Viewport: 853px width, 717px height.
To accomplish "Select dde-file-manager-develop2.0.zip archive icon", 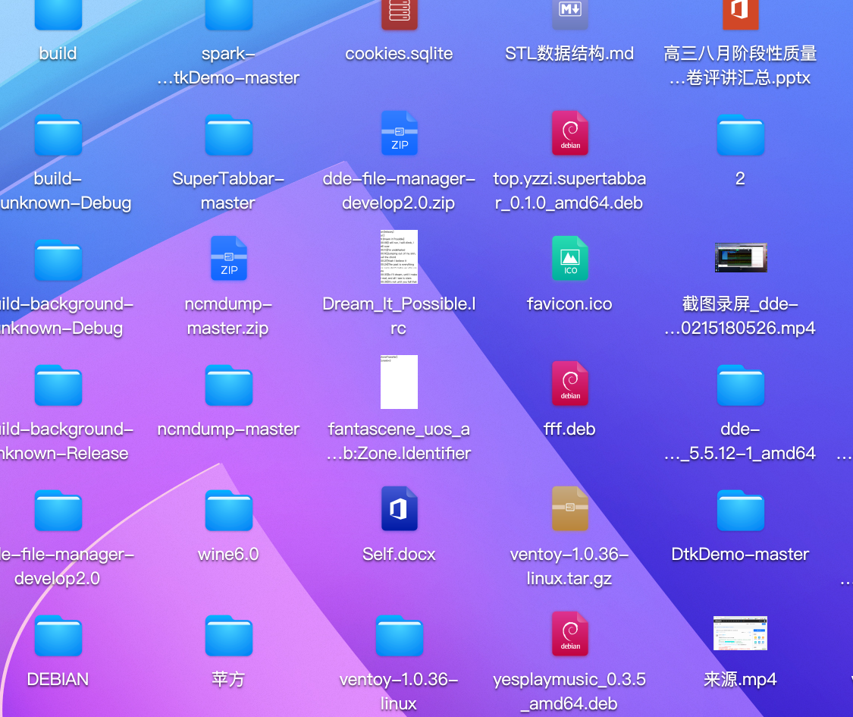I will [399, 134].
